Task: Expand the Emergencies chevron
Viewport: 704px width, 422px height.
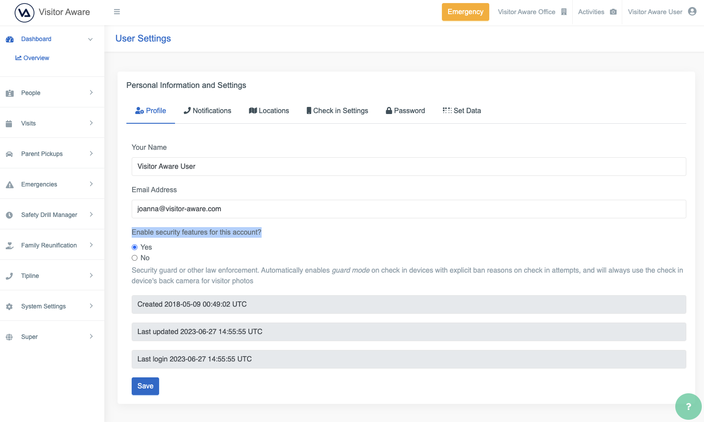Action: coord(91,184)
